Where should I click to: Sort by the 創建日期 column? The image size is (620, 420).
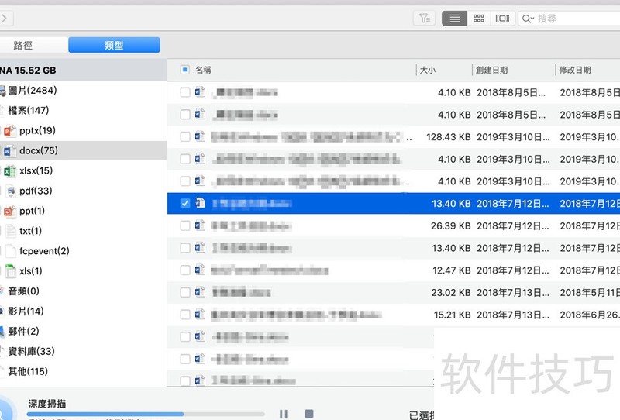pos(492,70)
